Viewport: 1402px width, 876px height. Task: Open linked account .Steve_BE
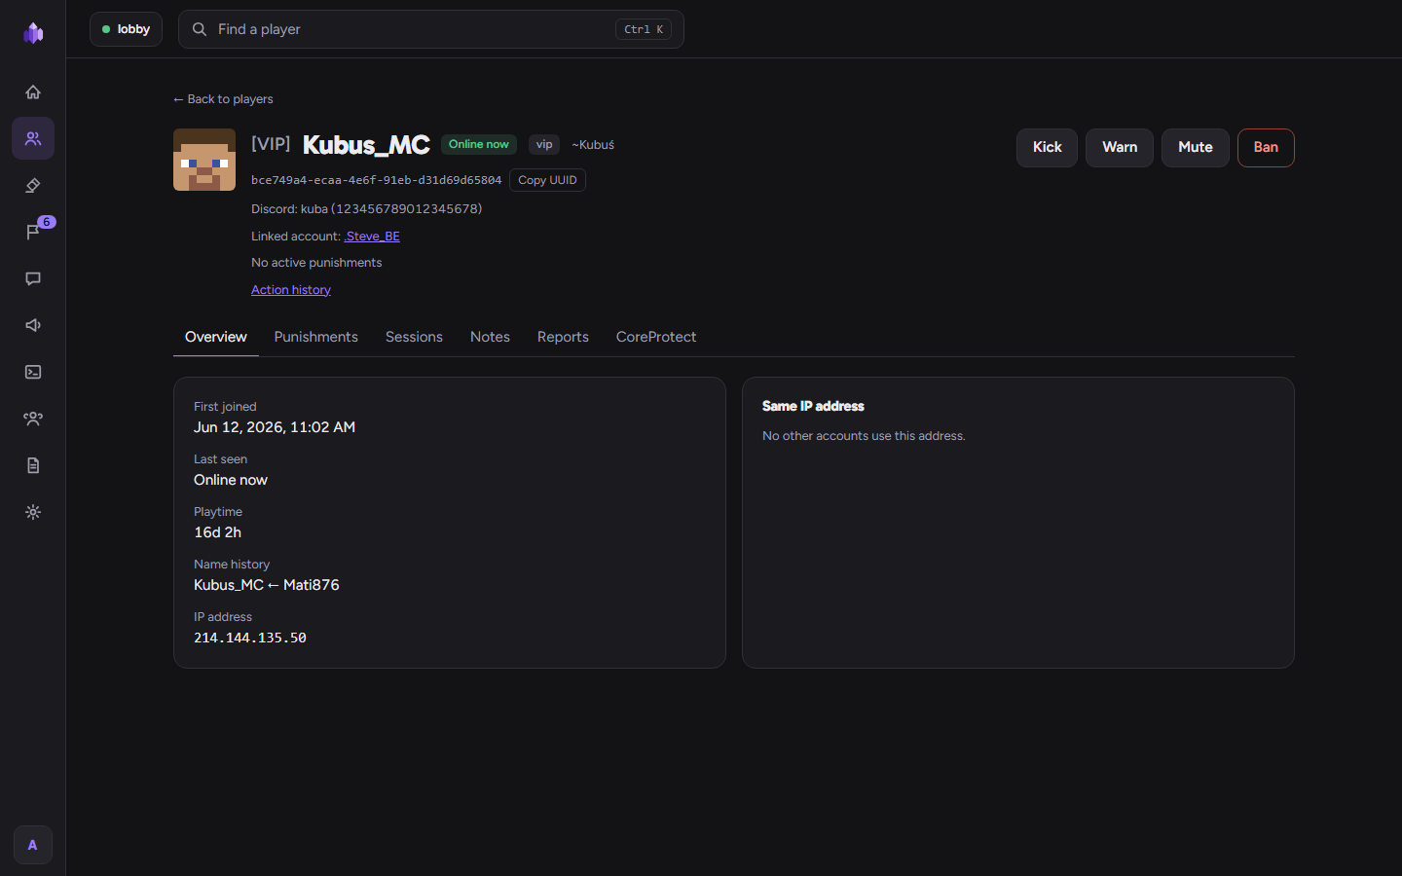372,237
